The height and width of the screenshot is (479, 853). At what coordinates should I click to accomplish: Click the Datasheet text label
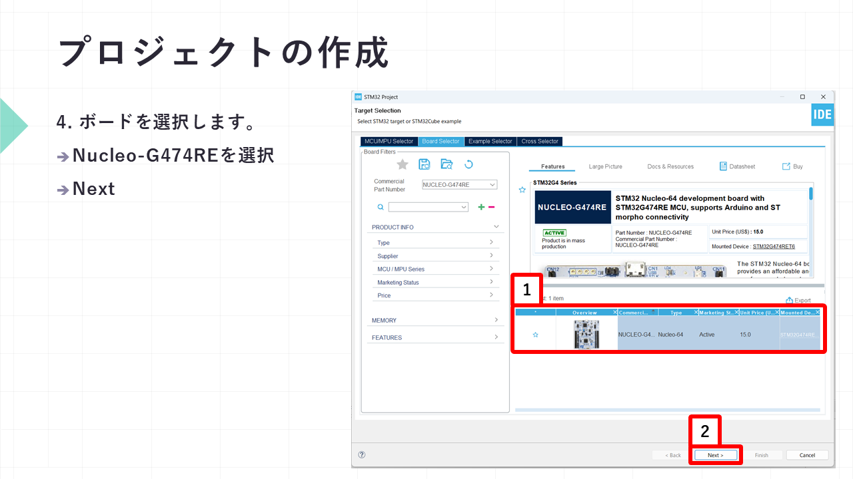point(742,167)
